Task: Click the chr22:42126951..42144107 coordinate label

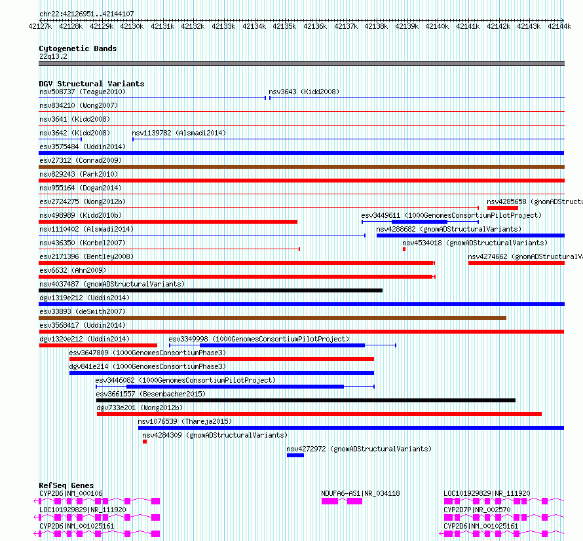Action: coord(86,14)
